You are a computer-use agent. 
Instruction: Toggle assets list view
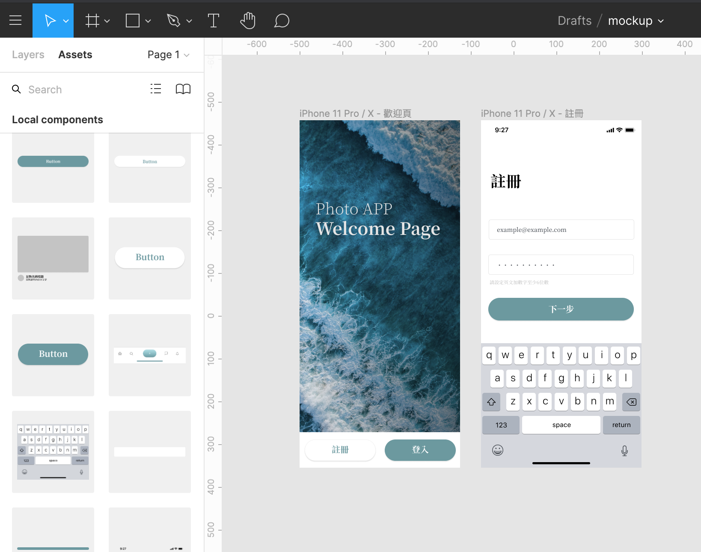(x=156, y=89)
